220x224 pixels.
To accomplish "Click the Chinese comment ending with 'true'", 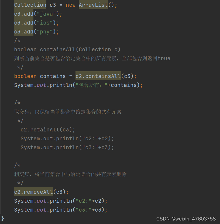I will (92, 58).
